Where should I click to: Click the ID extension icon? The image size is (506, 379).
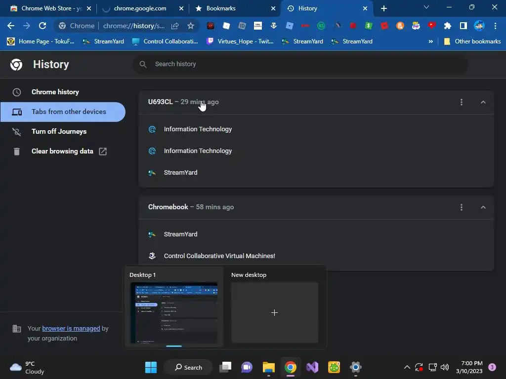coord(242,26)
